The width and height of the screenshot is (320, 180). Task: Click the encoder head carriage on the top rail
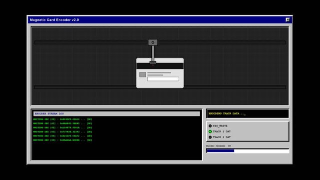[153, 42]
